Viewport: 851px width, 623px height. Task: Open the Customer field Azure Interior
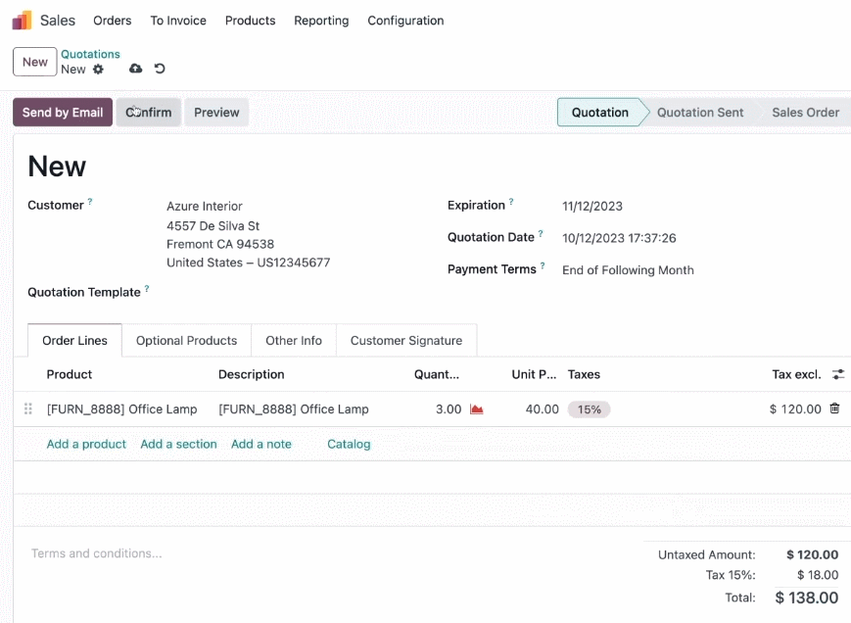[x=205, y=207]
